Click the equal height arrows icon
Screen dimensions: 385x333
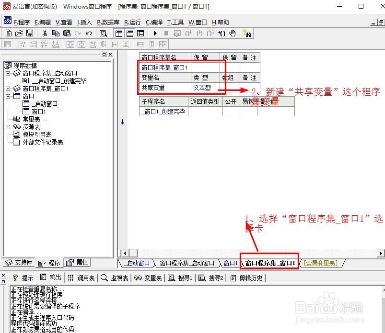coord(152,44)
